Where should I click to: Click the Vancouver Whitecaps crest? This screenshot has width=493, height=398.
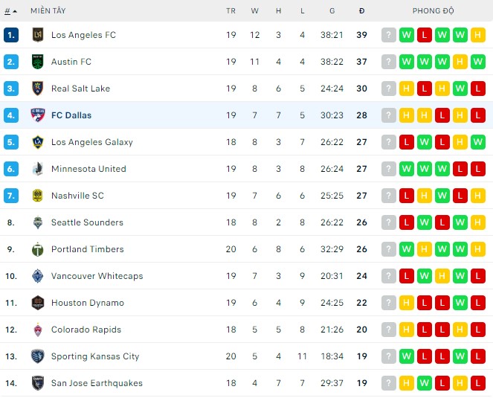[38, 276]
